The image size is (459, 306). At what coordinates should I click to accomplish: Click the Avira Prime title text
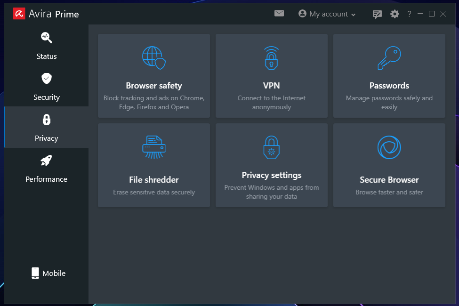pos(54,14)
